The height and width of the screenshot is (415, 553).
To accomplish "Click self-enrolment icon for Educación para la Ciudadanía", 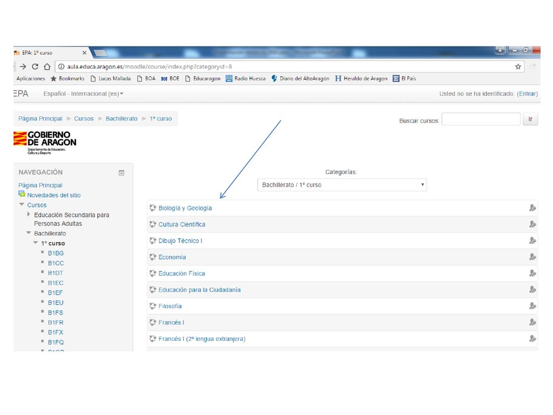I will pyautogui.click(x=532, y=290).
